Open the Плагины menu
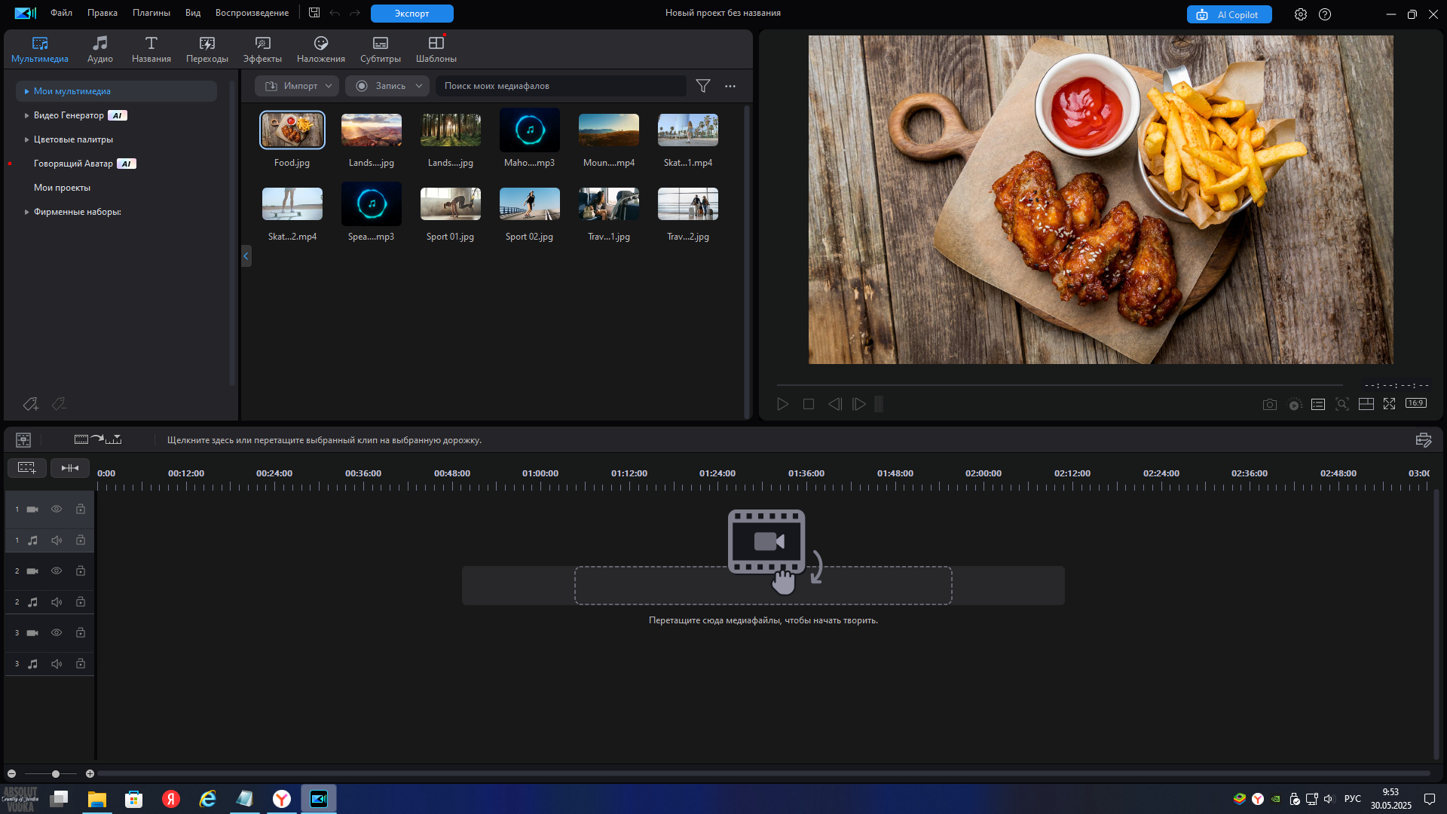 (151, 13)
